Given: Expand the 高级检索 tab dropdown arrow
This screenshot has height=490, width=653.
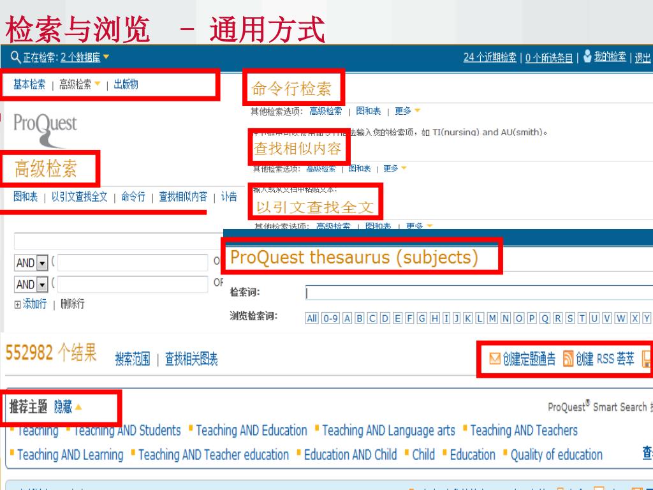Looking at the screenshot, I should (98, 84).
